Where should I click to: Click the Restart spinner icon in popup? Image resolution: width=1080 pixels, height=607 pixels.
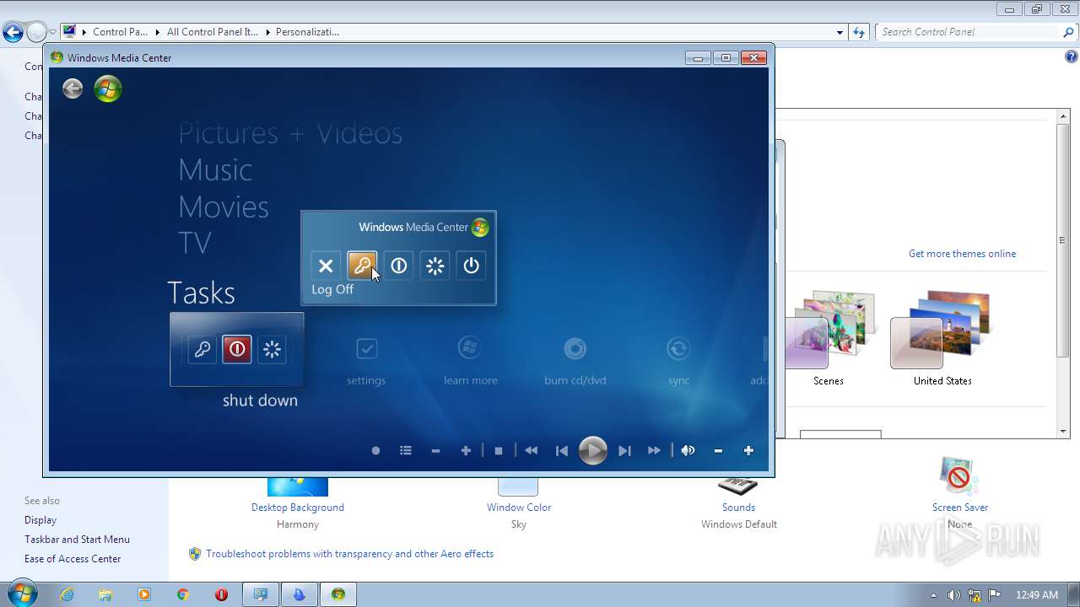click(x=435, y=266)
